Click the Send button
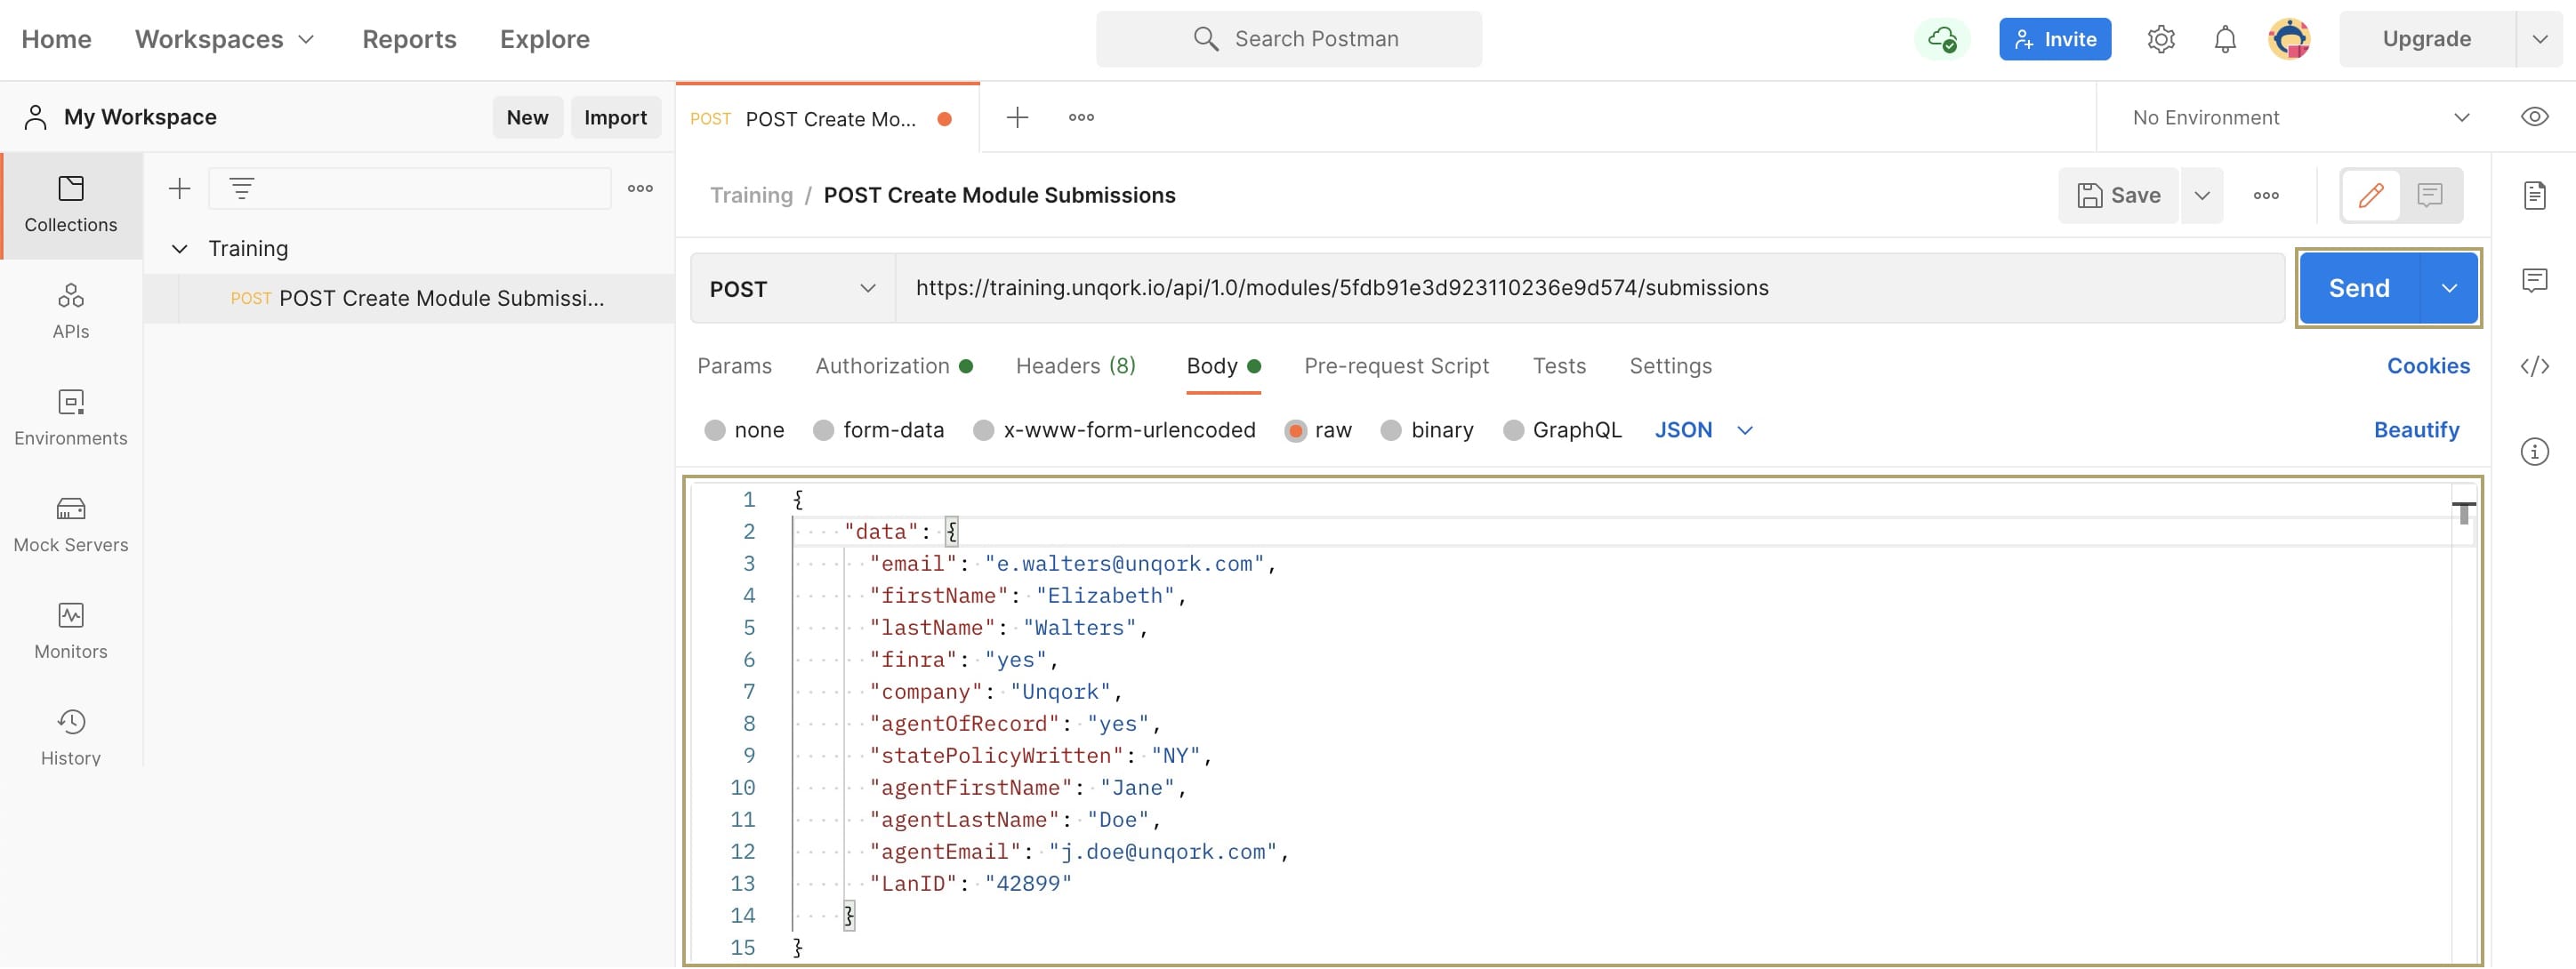Screen dimensions: 2576x969 click(2359, 288)
